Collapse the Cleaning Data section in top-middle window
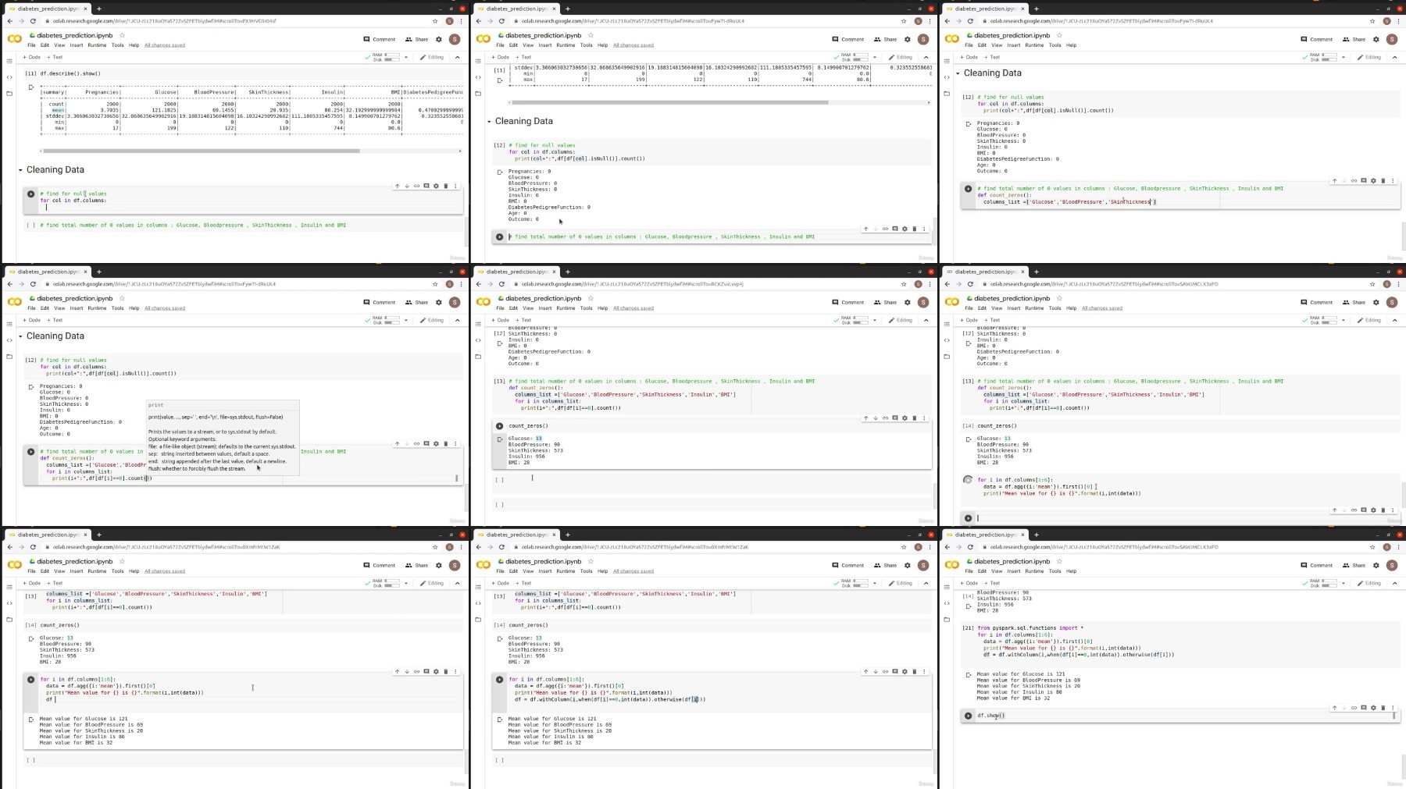The height and width of the screenshot is (789, 1406). pos(489,122)
